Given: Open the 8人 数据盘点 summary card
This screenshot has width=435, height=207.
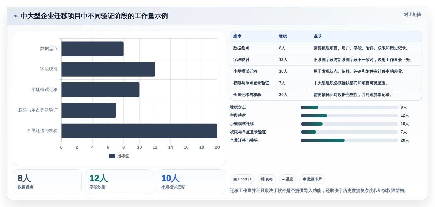Looking at the screenshot, I should coord(47,182).
